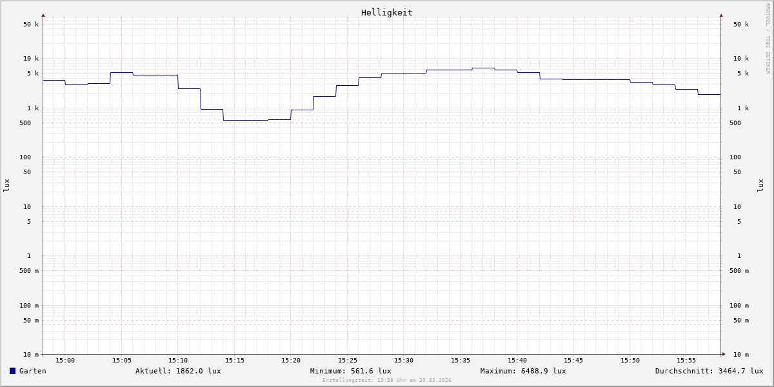Viewport: 774px width, 387px height.
Task: Click the 15:55 time axis label
Action: click(x=686, y=361)
